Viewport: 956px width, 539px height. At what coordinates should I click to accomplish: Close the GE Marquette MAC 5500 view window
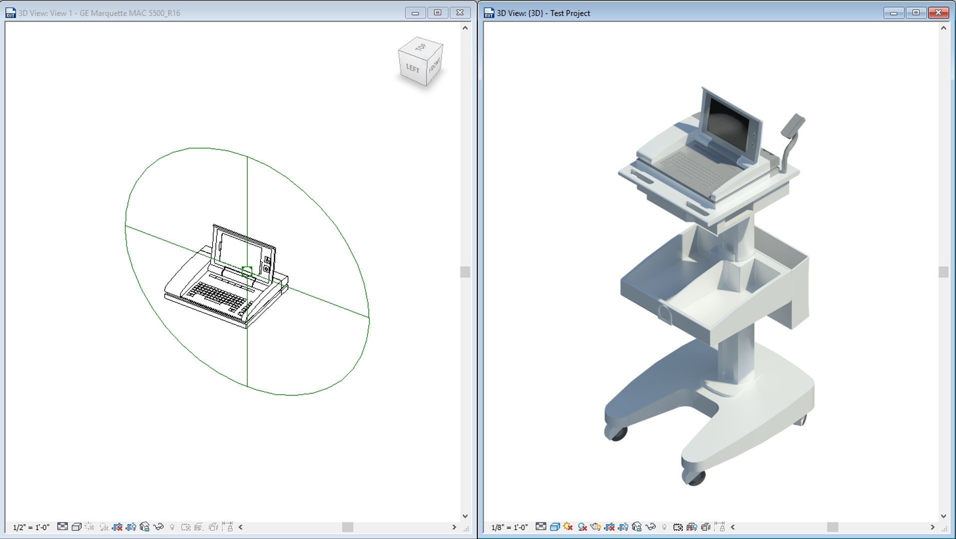coord(460,13)
